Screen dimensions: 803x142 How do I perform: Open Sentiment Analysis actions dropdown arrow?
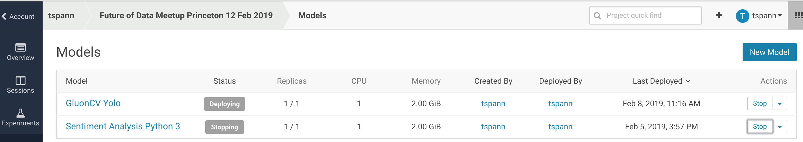pos(780,127)
